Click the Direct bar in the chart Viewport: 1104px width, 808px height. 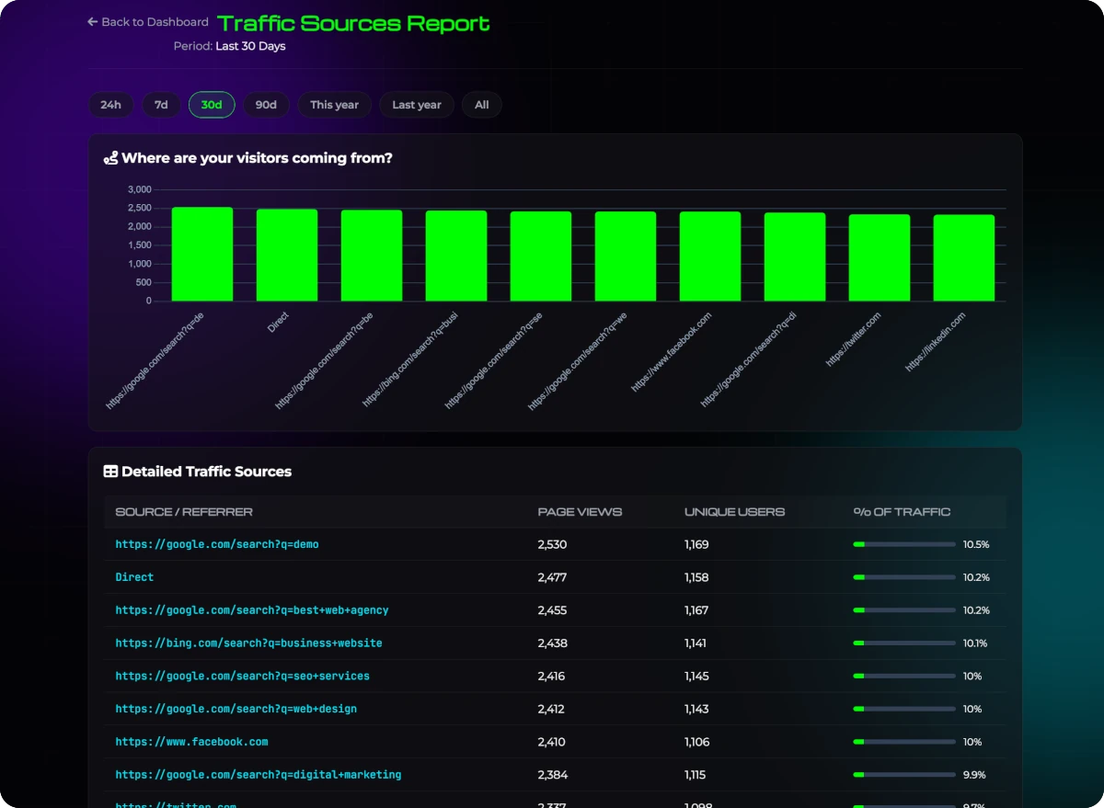[286, 256]
